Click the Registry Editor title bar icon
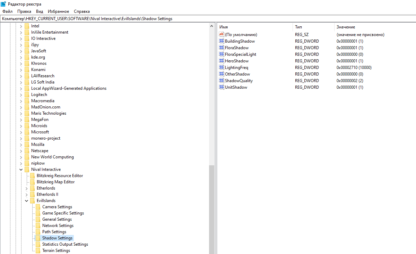The height and width of the screenshot is (254, 416). point(3,4)
